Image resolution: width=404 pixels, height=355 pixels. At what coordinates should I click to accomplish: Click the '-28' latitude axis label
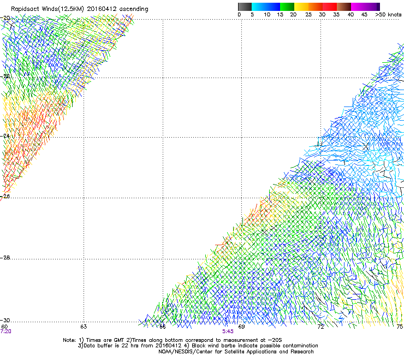pyautogui.click(x=5, y=258)
